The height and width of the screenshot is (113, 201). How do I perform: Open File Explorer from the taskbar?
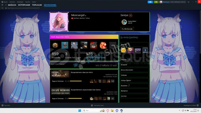112,111
